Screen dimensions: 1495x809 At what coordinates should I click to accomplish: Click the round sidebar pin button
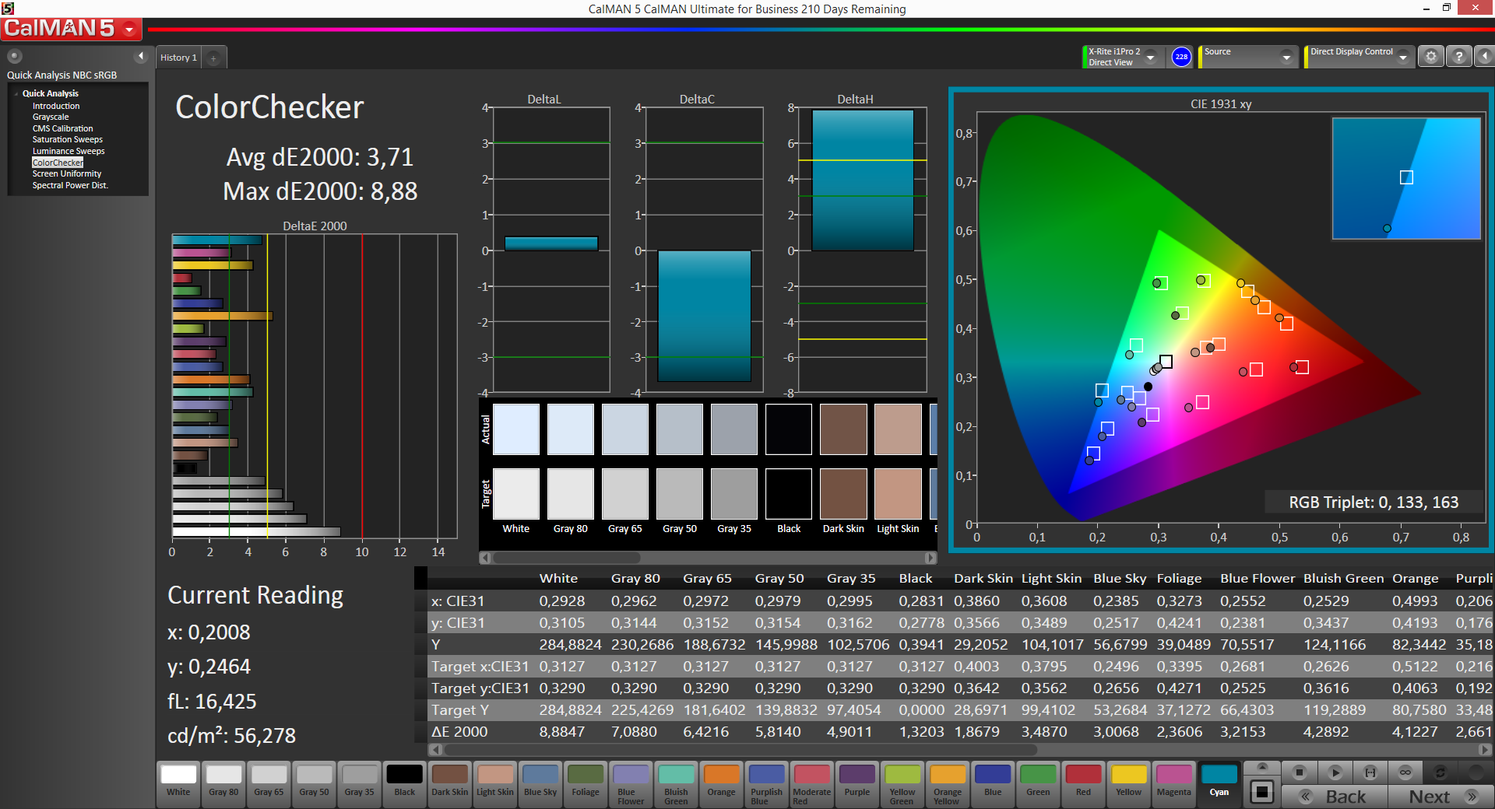click(15, 56)
